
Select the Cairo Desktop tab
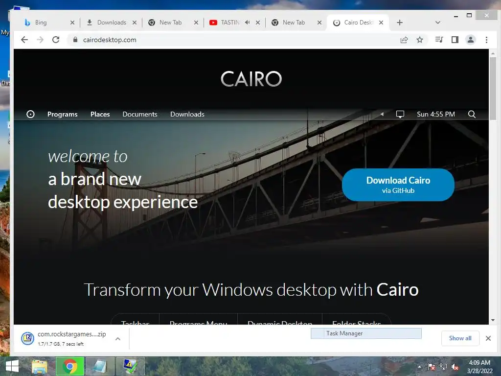pos(358,23)
